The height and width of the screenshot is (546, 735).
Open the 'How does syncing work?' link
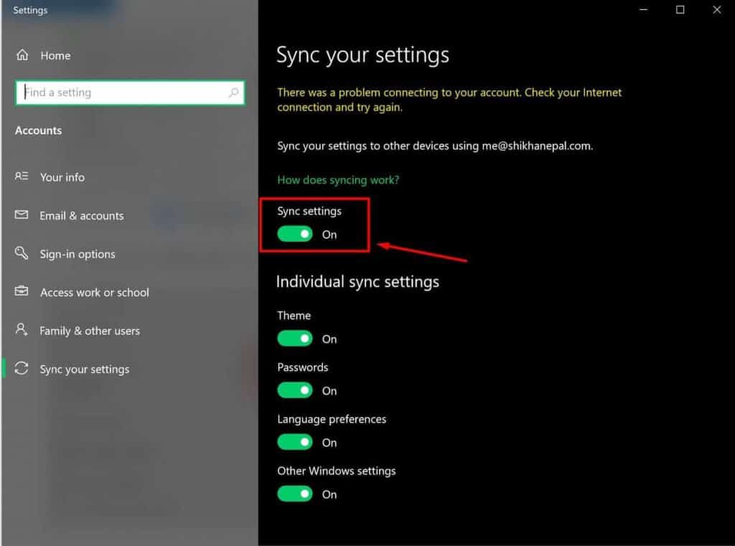(338, 180)
